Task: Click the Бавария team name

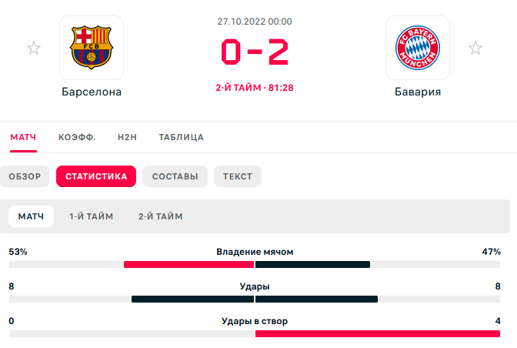Action: tap(418, 92)
